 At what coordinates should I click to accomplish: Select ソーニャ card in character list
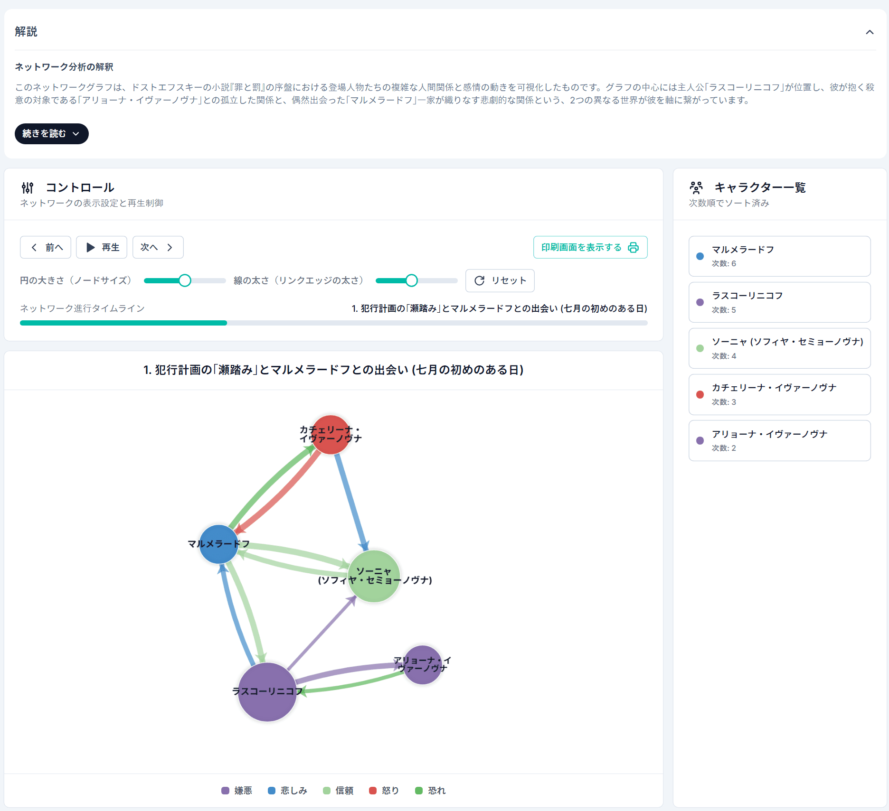(780, 348)
